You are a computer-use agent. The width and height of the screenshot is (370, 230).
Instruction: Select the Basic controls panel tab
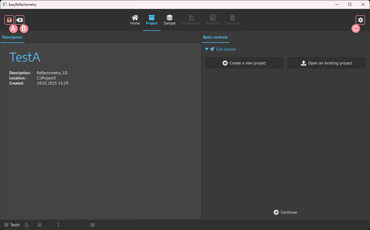(215, 37)
